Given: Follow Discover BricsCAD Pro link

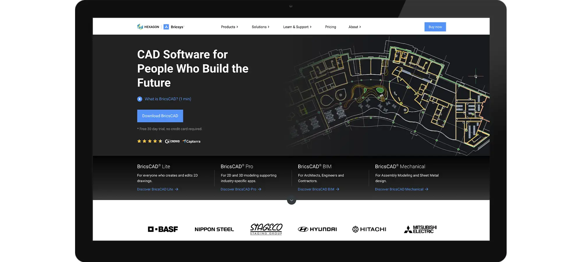Looking at the screenshot, I should point(241,189).
